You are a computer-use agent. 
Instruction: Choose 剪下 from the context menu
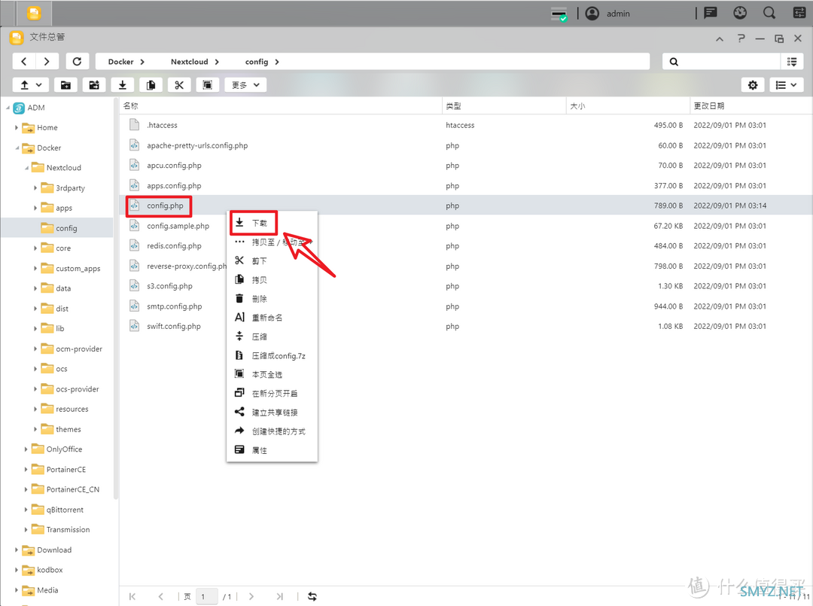click(x=272, y=260)
